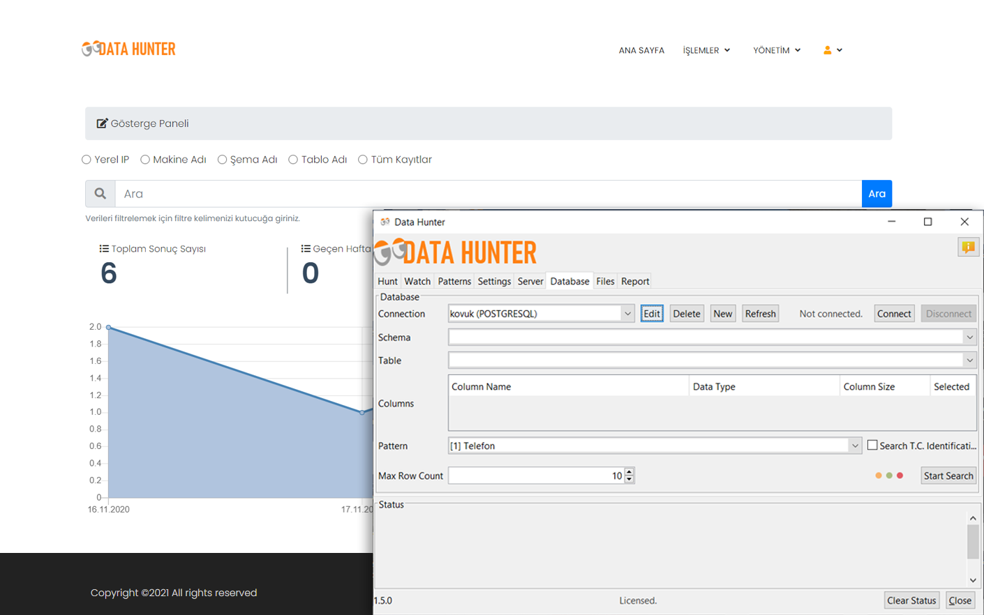Select the Makine Adı radio button
Image resolution: width=984 pixels, height=615 pixels.
pyautogui.click(x=145, y=160)
